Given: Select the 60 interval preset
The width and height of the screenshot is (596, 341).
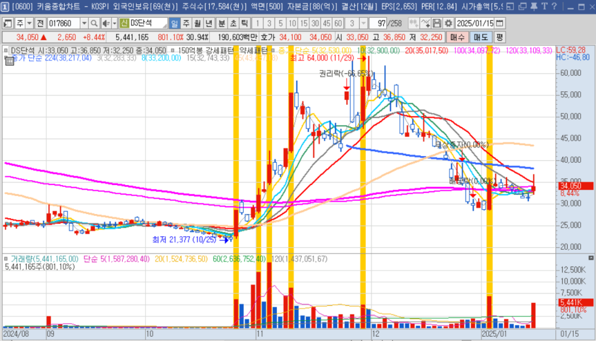Looking at the screenshot, I should click(x=338, y=23).
